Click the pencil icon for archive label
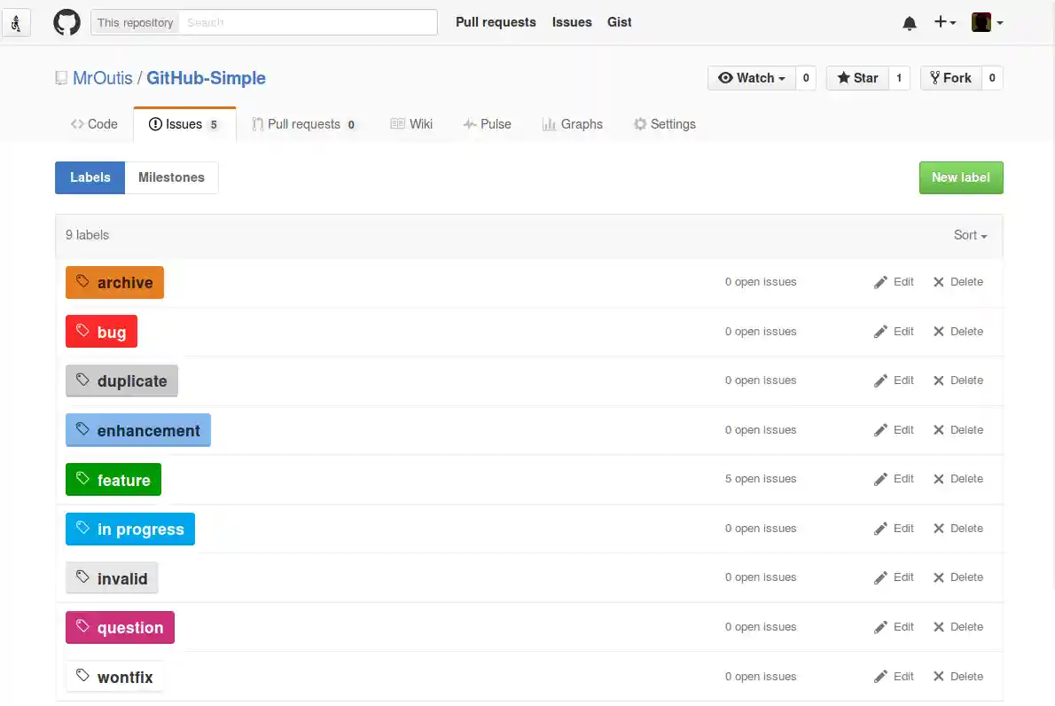1055x706 pixels. [880, 282]
